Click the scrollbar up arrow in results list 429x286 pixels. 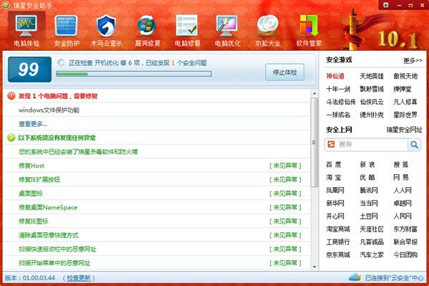[x=314, y=94]
